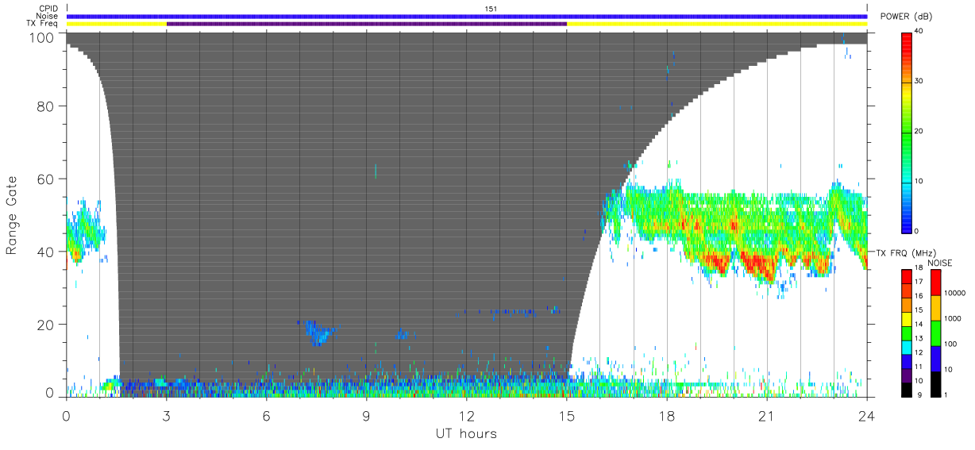The width and height of the screenshot is (975, 450).
Task: Click the 30 tick on POWER colorbar
Action: point(919,81)
